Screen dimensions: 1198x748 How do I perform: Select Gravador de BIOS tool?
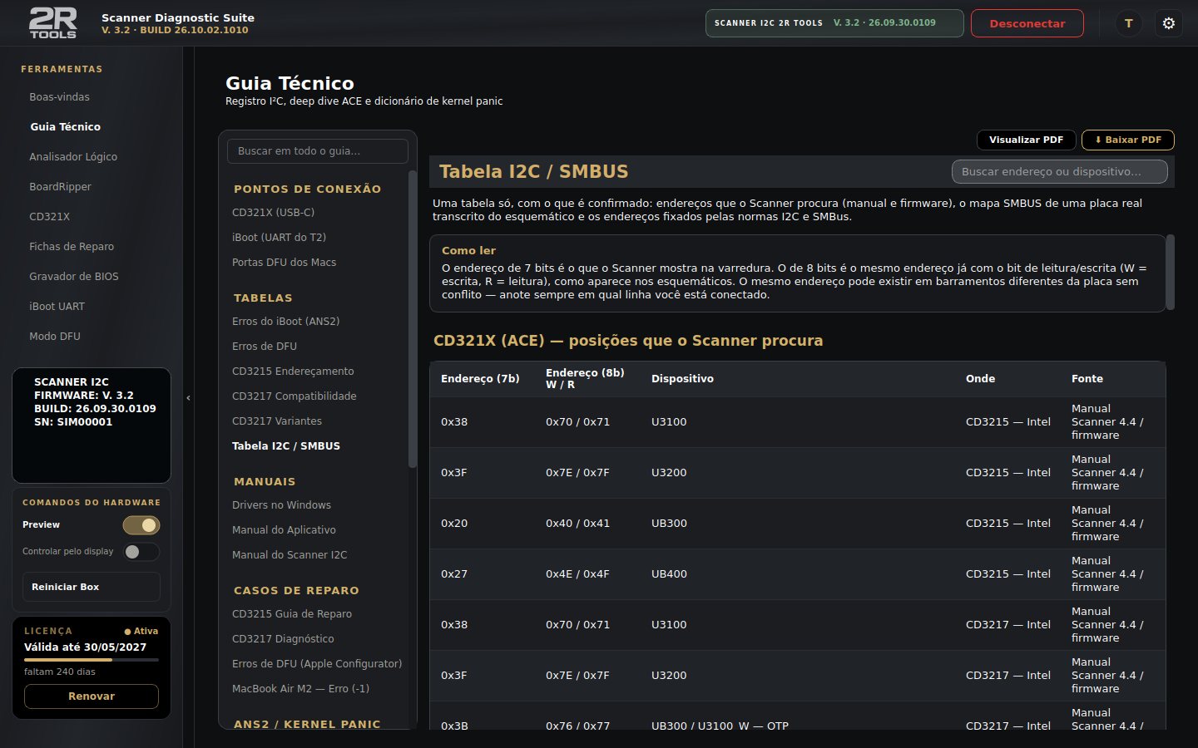[x=74, y=276]
